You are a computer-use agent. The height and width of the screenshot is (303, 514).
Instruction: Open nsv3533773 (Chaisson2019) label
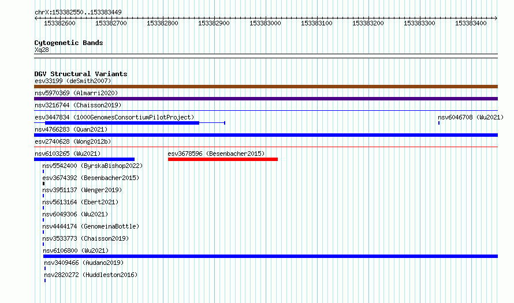tap(85, 238)
